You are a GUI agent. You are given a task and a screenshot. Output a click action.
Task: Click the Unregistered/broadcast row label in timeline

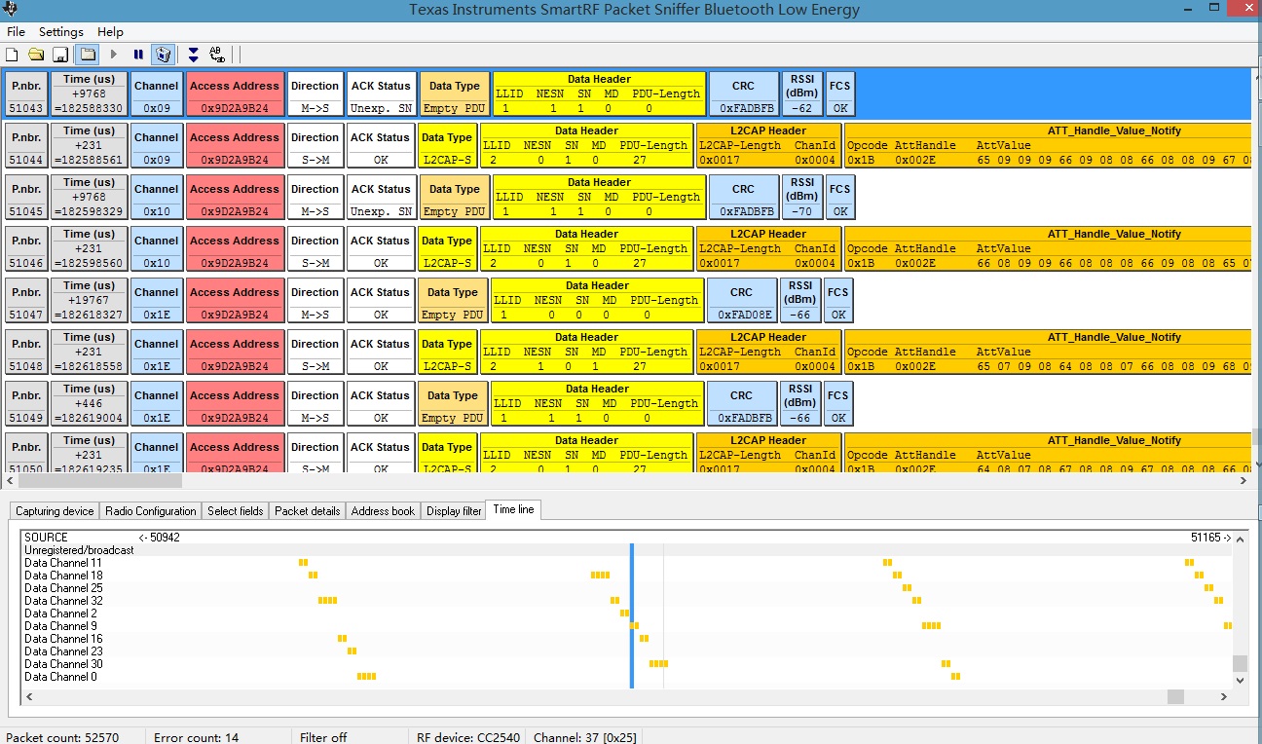(x=79, y=550)
